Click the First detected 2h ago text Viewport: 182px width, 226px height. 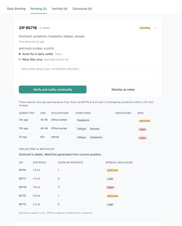(x=32, y=42)
